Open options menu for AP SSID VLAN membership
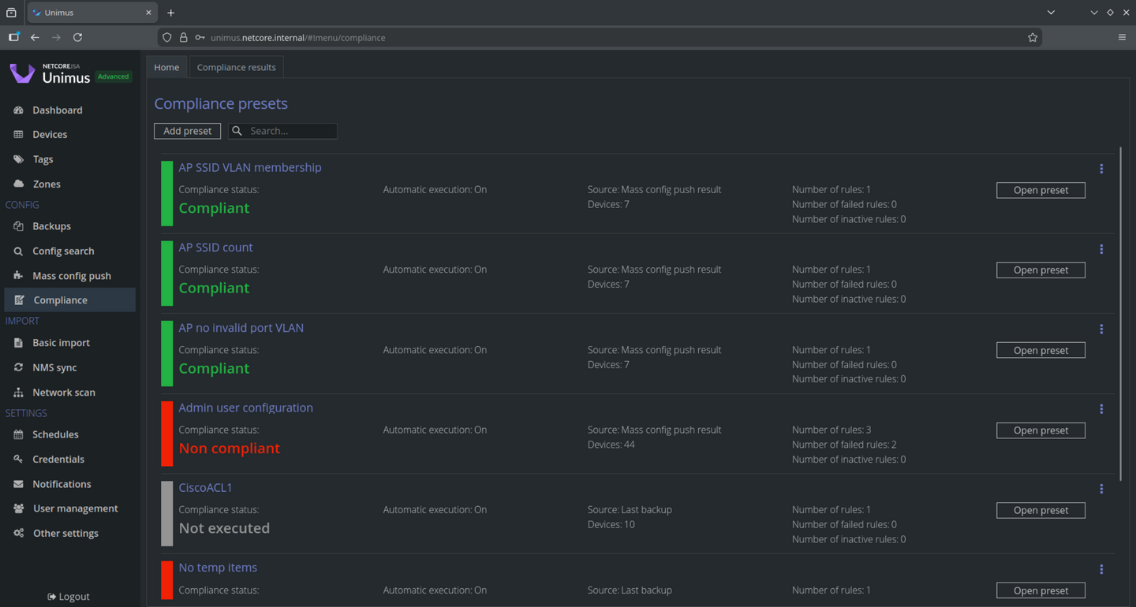 [x=1101, y=169]
